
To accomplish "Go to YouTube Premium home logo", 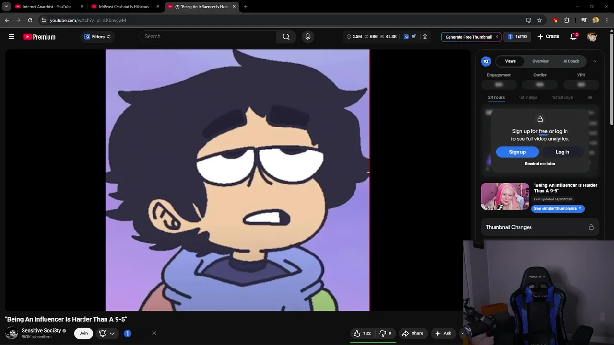I will point(39,37).
